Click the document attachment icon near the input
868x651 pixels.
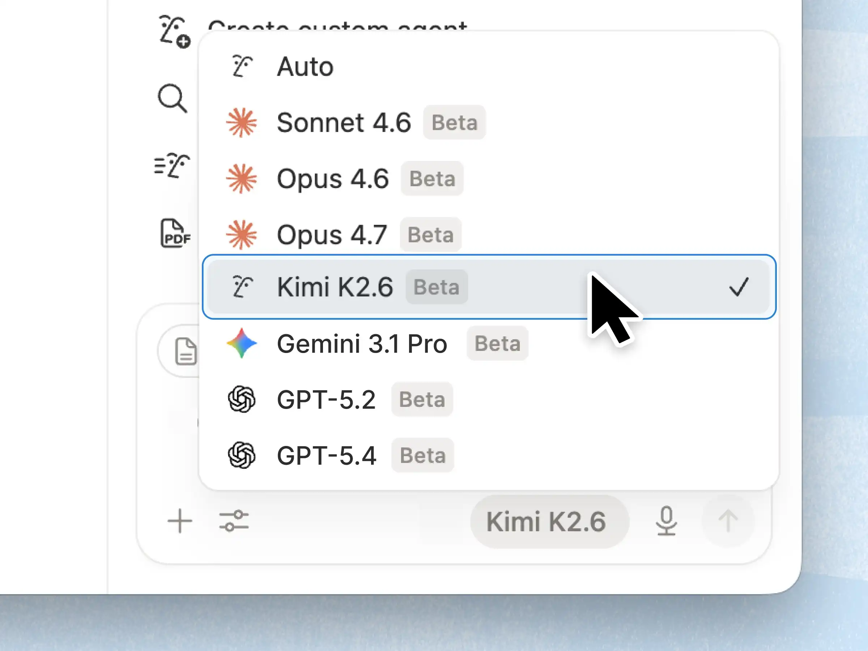(x=186, y=350)
